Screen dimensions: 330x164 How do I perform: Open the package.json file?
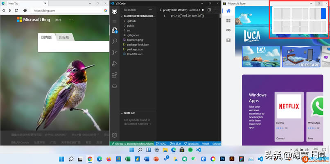pos(138,49)
